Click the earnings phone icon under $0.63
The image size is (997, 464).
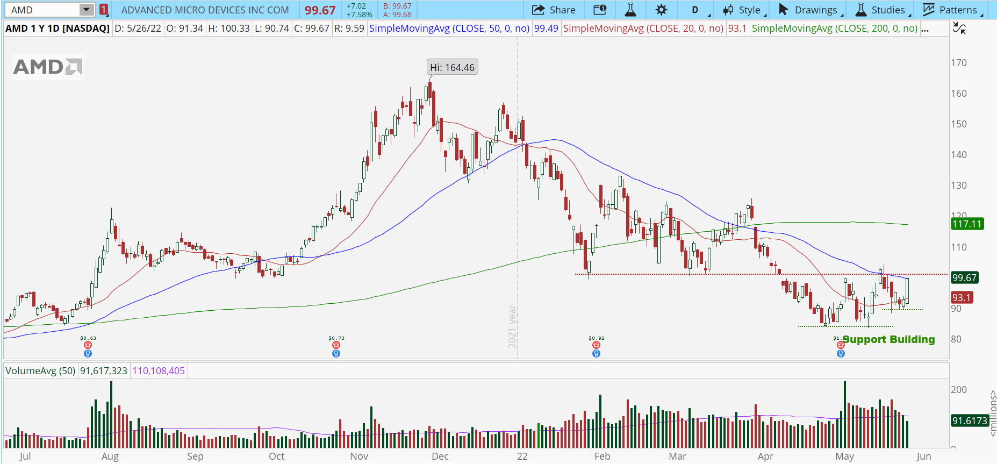tap(88, 345)
